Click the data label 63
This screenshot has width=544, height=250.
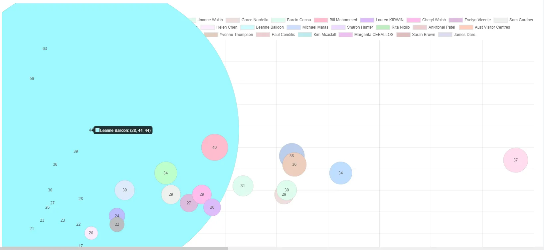click(45, 49)
